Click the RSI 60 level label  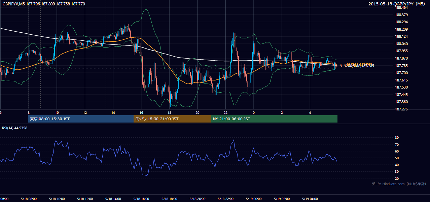point(397,151)
